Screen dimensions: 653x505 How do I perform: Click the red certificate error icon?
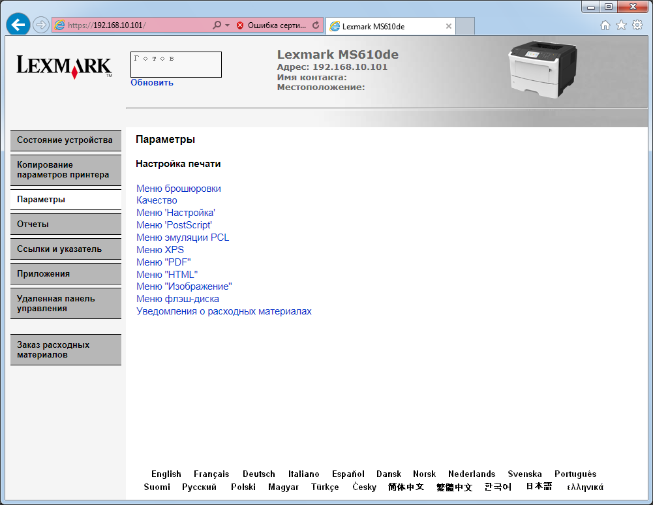coord(240,25)
